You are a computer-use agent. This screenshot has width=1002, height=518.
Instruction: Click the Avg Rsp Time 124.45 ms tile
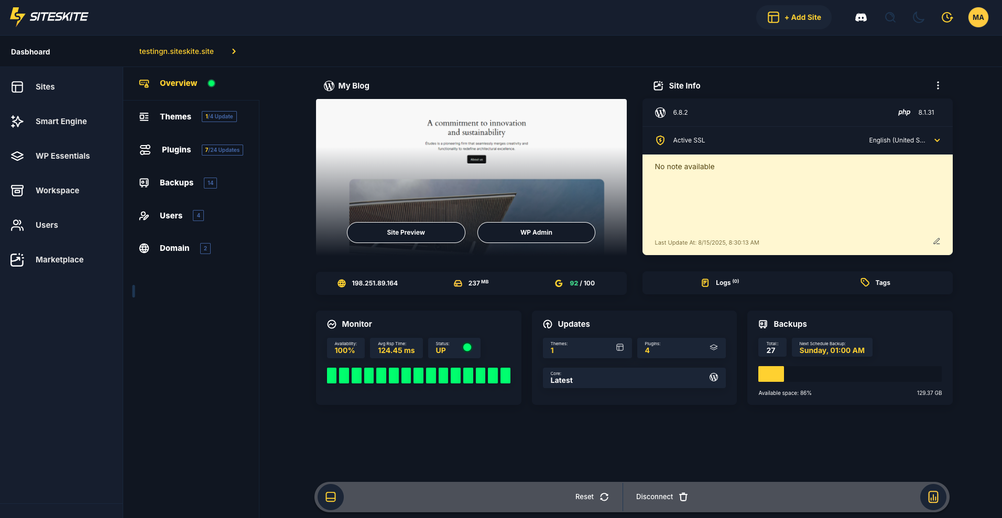coord(396,348)
